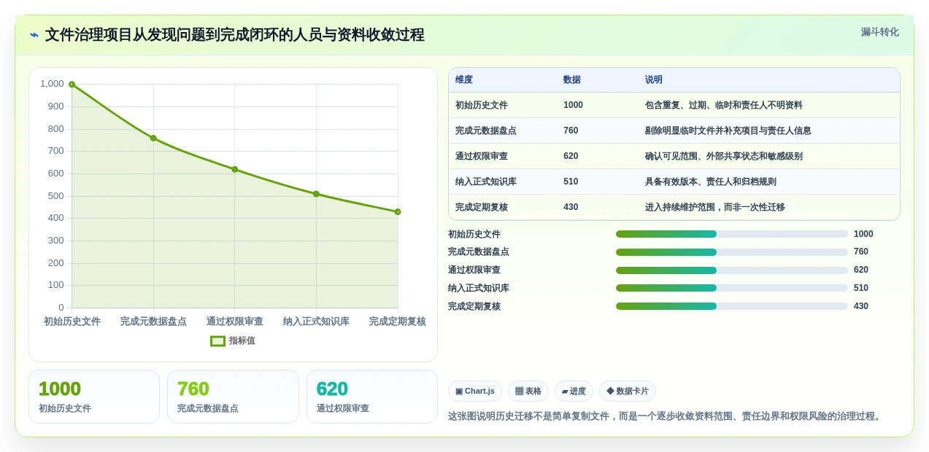Click the chart point for 纳入正式知识库
Image resolution: width=929 pixels, height=452 pixels.
point(316,194)
